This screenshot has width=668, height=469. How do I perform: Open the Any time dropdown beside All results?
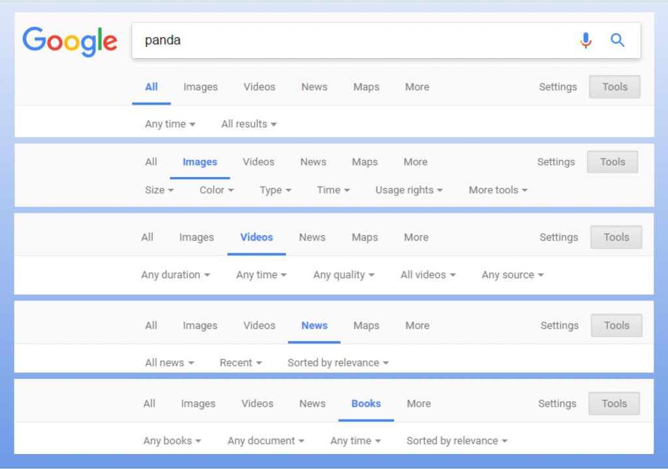click(170, 124)
